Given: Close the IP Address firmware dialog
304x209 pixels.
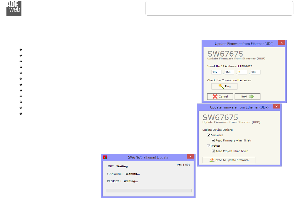Looking at the screenshot, I should tap(282, 43).
